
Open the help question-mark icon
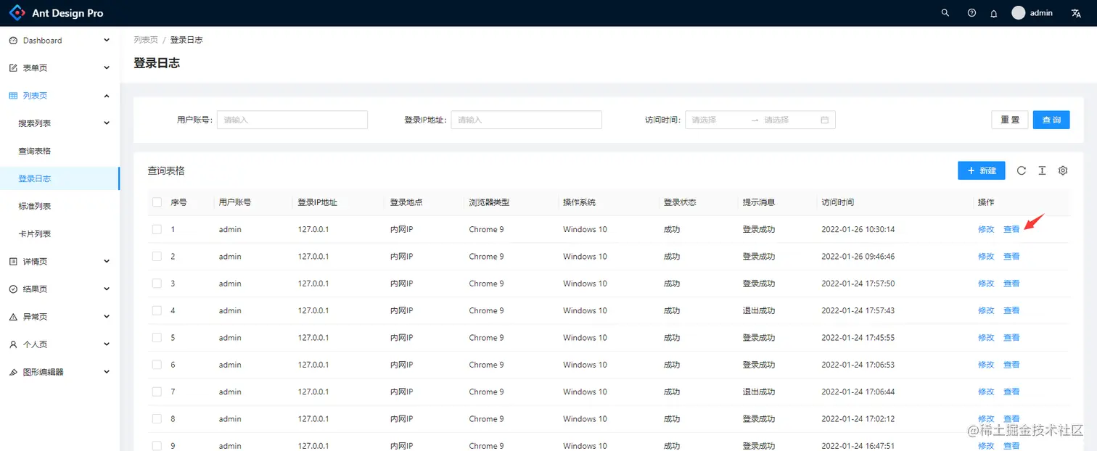pos(971,13)
